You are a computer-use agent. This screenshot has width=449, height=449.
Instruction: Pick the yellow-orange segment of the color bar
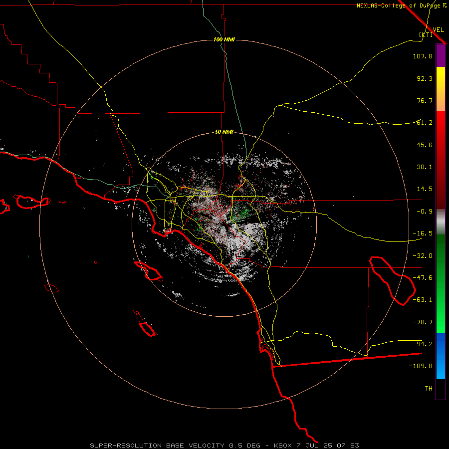(441, 89)
